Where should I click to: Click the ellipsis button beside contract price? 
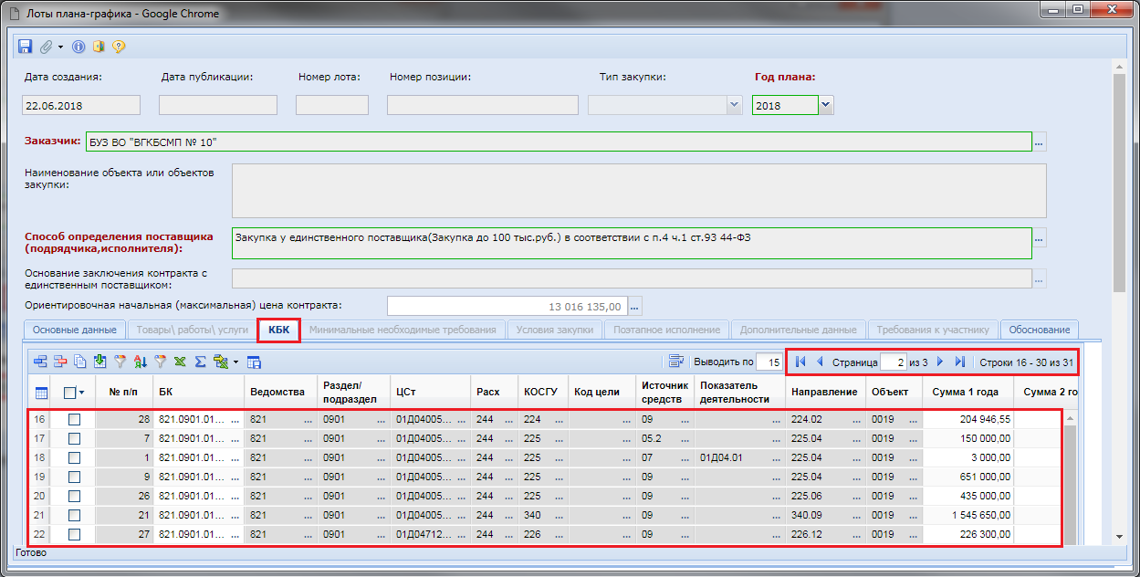635,307
